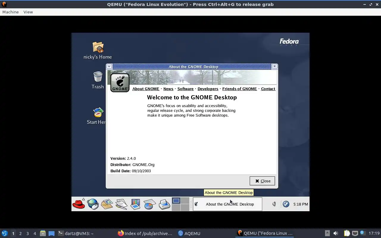Expand the host system tray arrow

[327, 233]
